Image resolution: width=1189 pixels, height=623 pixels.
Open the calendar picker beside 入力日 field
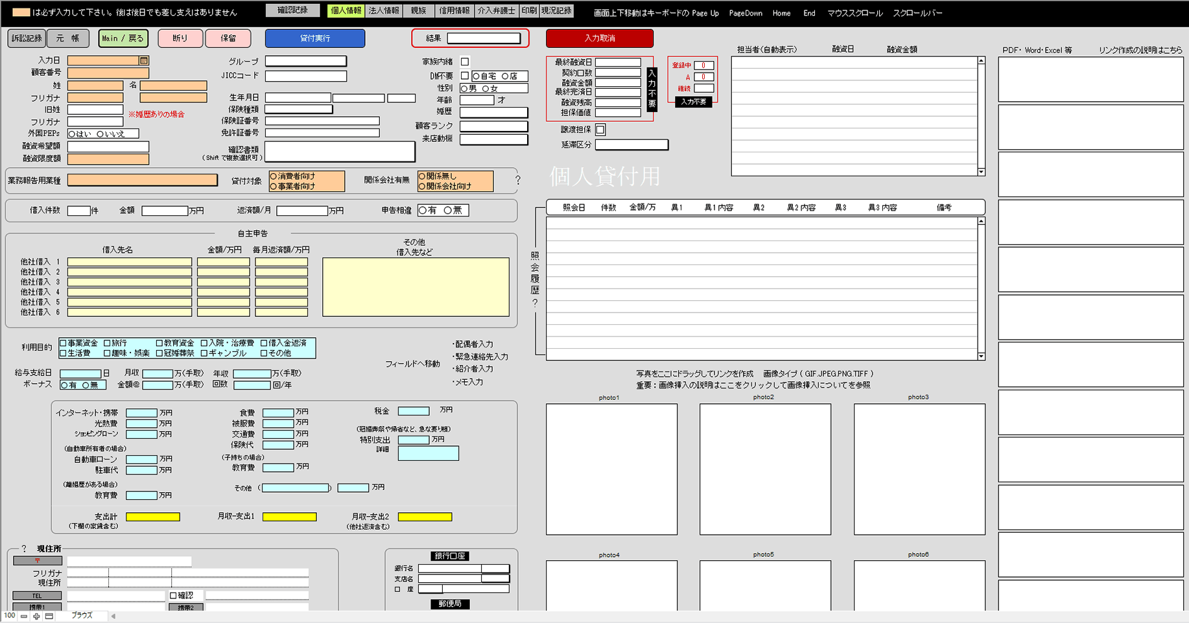point(144,60)
